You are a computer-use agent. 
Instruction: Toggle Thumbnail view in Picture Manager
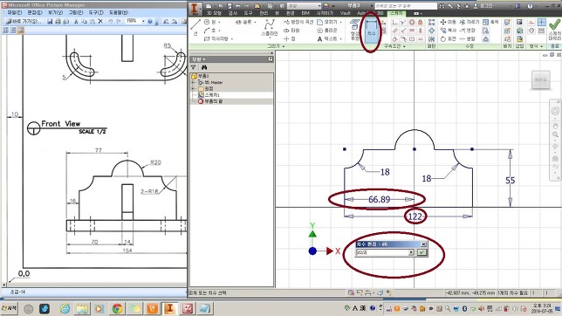pos(5,31)
